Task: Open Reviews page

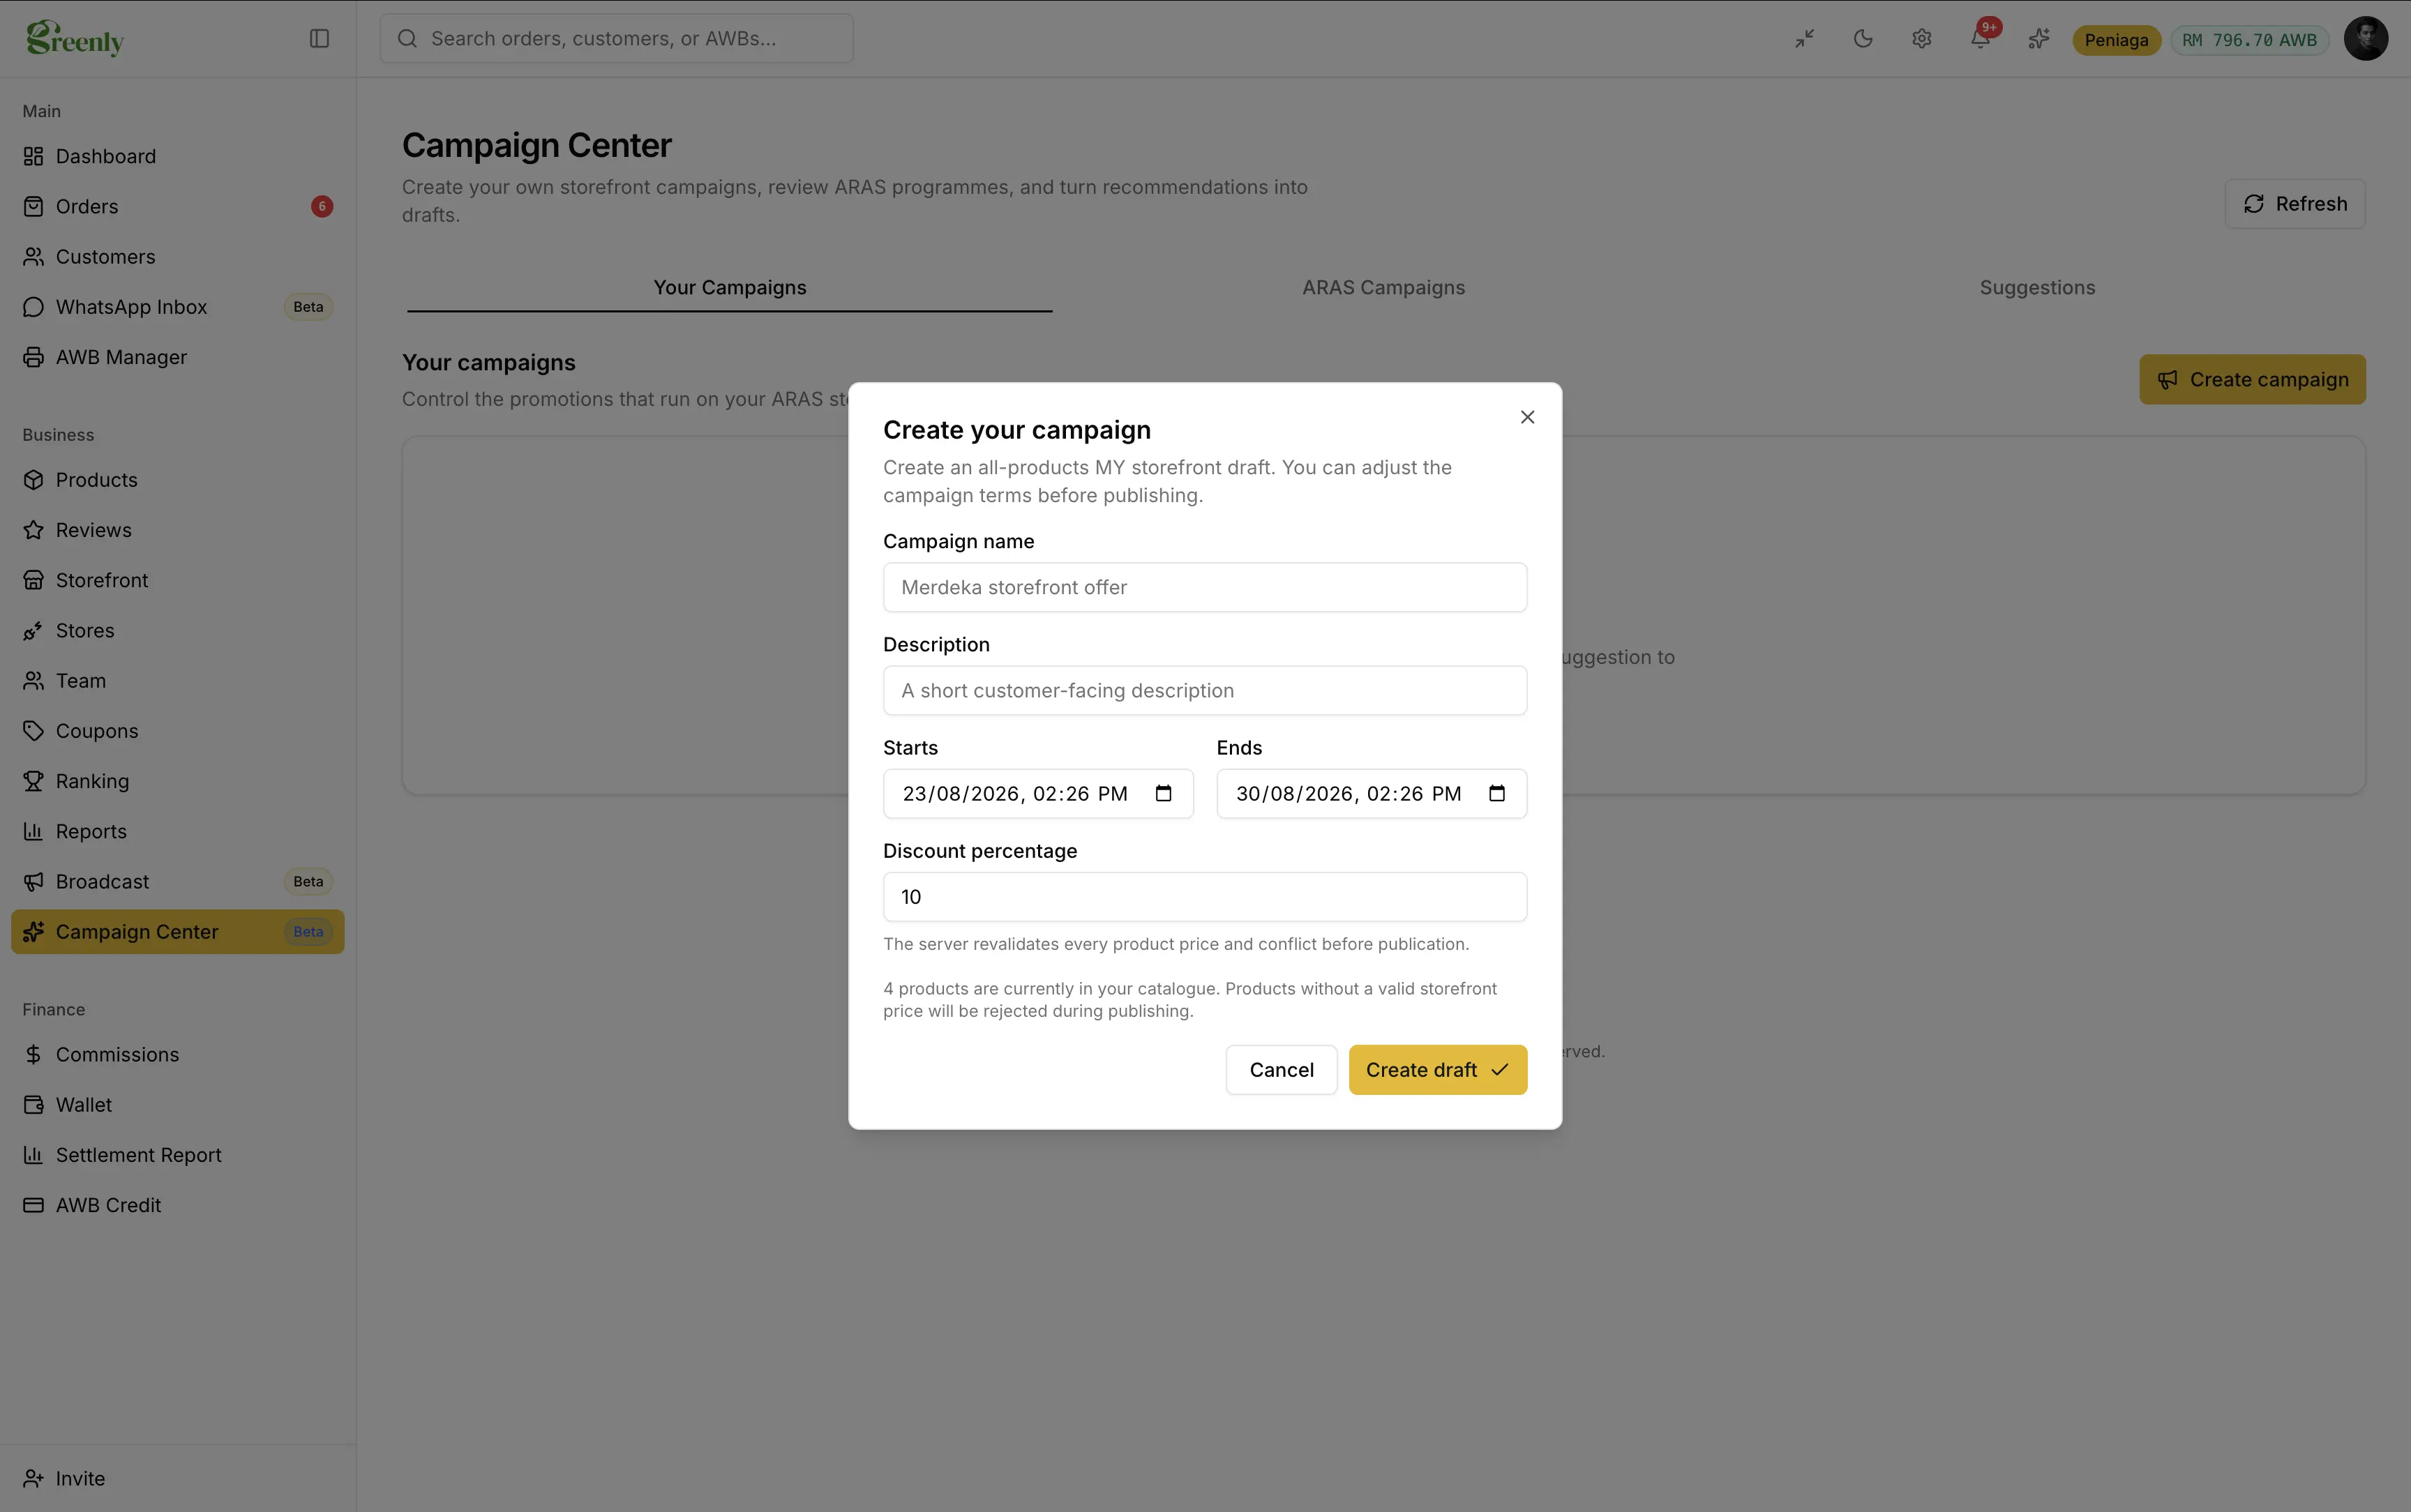Action: (x=178, y=530)
